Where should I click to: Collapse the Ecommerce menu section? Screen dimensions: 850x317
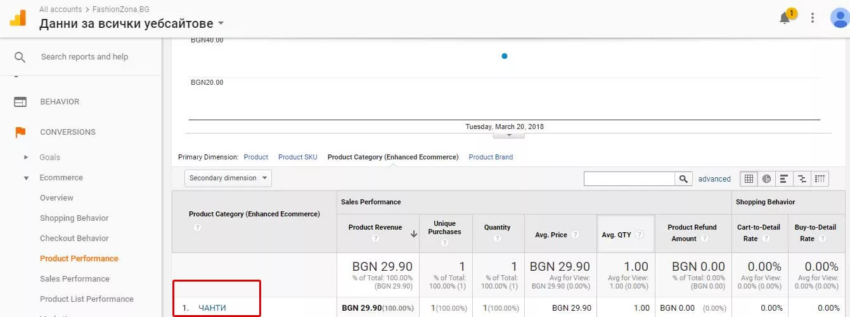click(26, 178)
